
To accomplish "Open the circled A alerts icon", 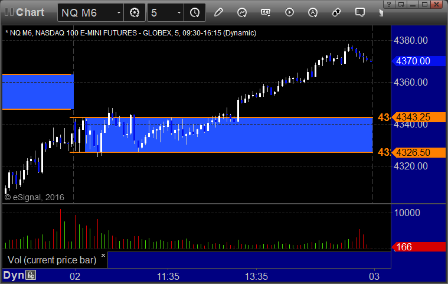I will (x=313, y=12).
